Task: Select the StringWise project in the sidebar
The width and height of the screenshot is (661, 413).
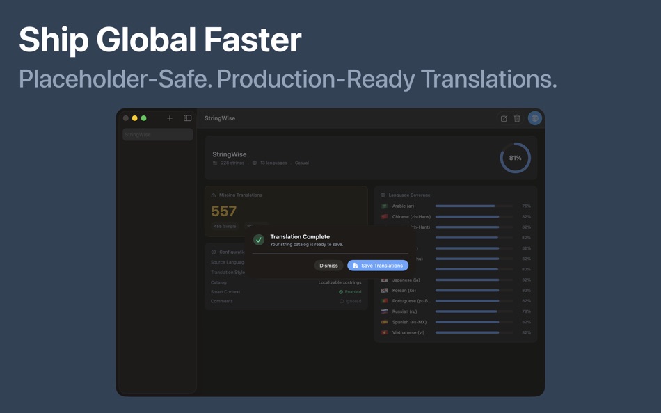Action: click(157, 134)
